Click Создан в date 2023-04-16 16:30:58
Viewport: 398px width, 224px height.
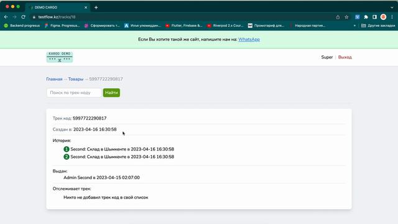pyautogui.click(x=95, y=129)
